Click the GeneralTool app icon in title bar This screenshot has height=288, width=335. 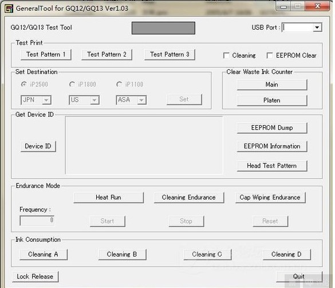point(9,9)
